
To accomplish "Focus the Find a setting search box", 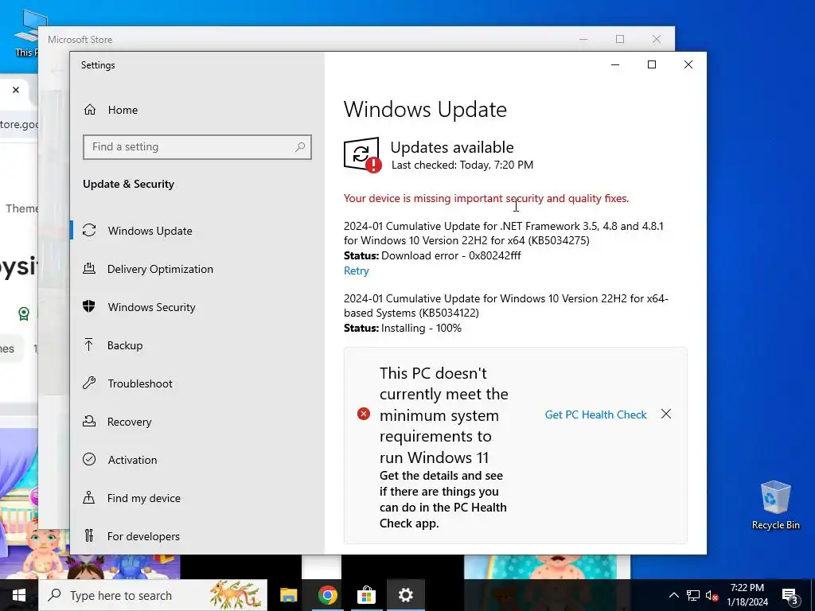I will pyautogui.click(x=197, y=147).
